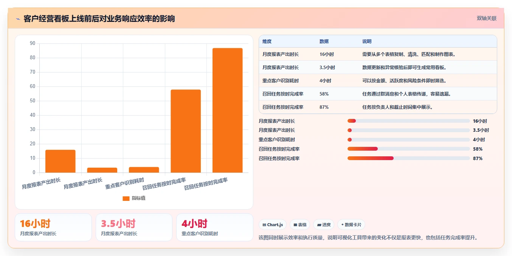
Task: Click the footer note starting 该图同时展示效率和执行质量
Action: pos(368,237)
